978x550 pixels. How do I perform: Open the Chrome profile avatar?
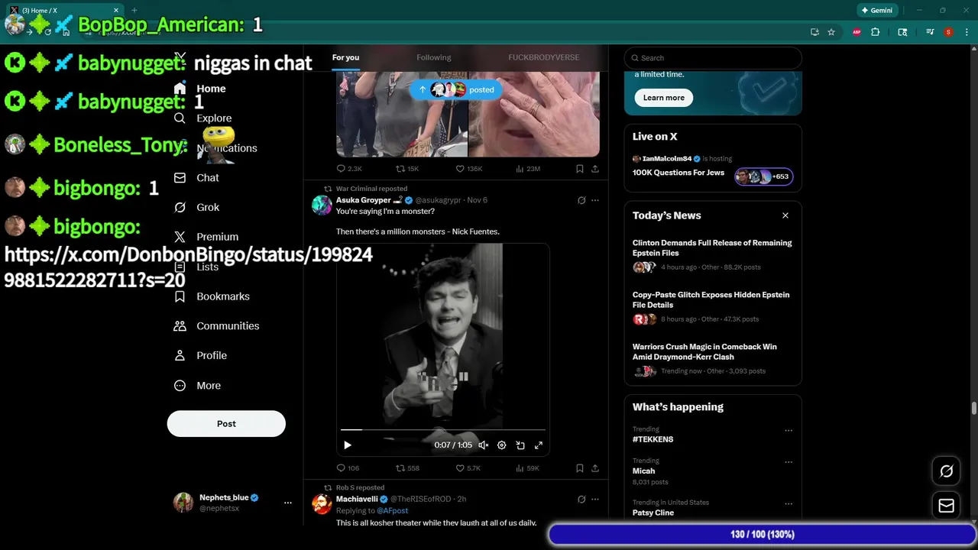(x=948, y=32)
